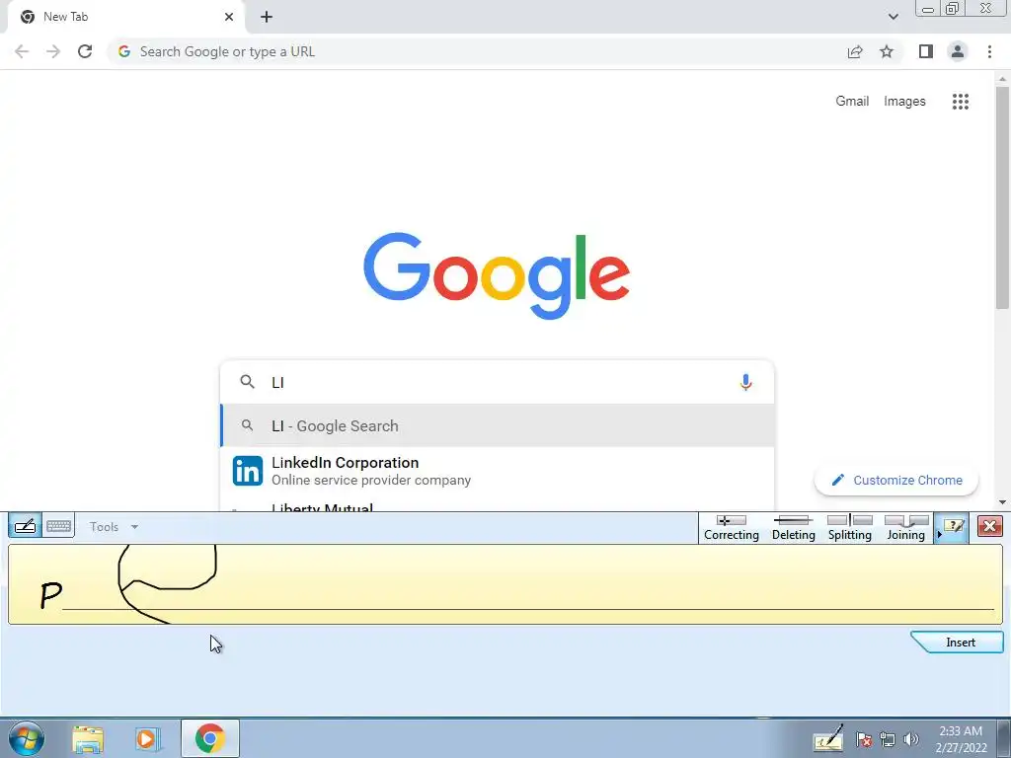Click the Gmail link

pyautogui.click(x=852, y=102)
